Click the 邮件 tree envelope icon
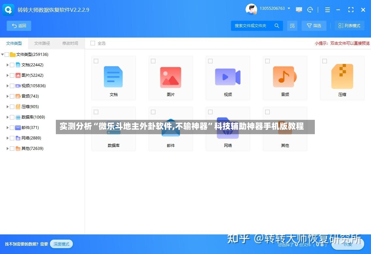 click(18, 127)
